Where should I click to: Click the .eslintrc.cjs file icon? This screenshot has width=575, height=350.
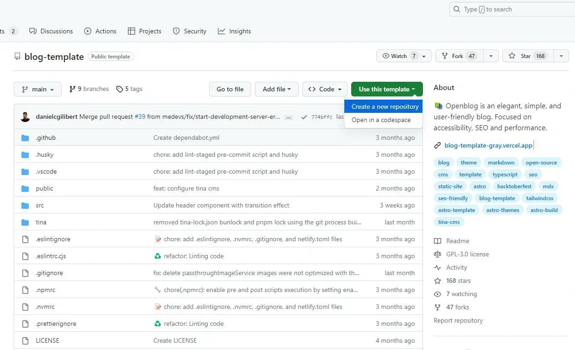(x=26, y=256)
